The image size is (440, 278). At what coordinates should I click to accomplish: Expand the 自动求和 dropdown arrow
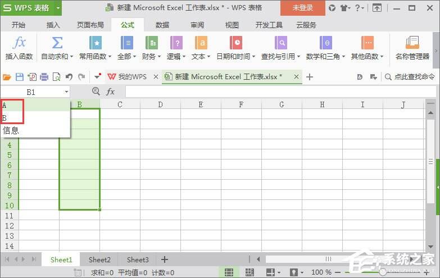(71, 57)
